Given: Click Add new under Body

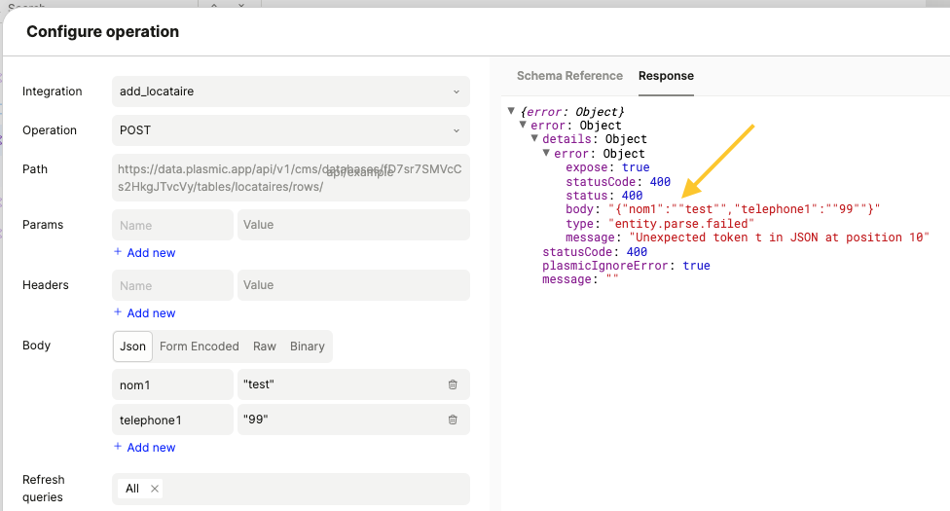Looking at the screenshot, I should 145,448.
